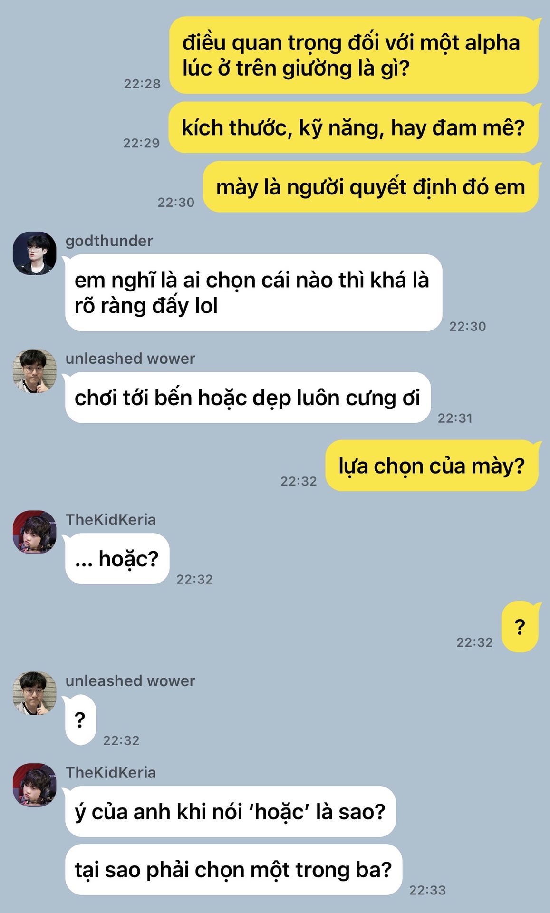
Task: Select the message 'kích thước, kỹ năng, hay đam mê?'
Action: click(353, 127)
